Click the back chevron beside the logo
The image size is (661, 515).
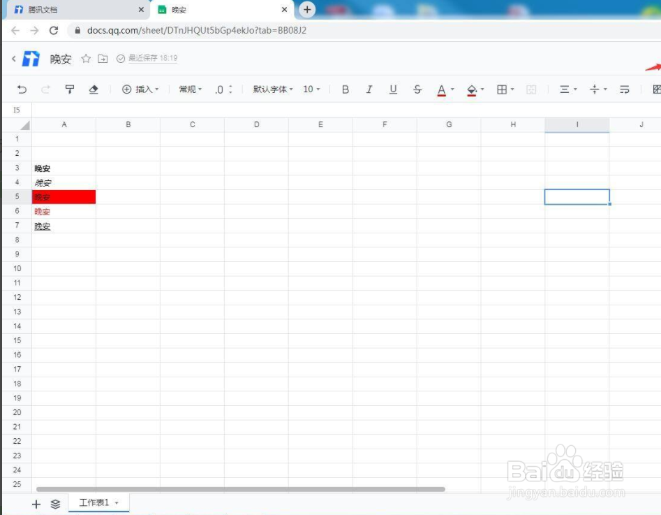[x=14, y=59]
